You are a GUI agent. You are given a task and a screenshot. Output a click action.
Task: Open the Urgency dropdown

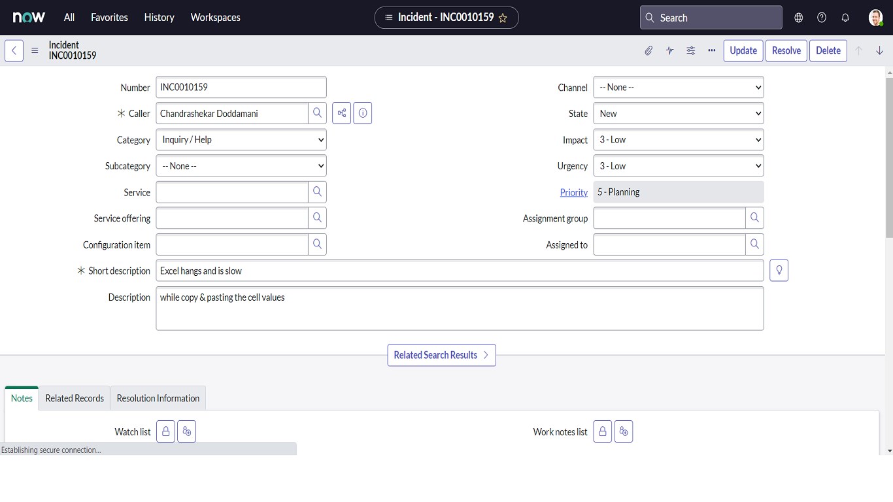(x=678, y=166)
